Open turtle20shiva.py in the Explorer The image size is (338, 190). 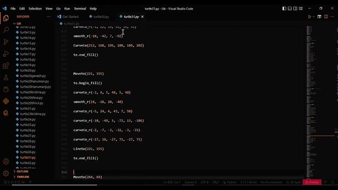click(x=31, y=98)
